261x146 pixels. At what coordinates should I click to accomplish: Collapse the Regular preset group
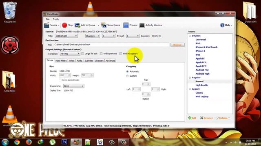190,77
